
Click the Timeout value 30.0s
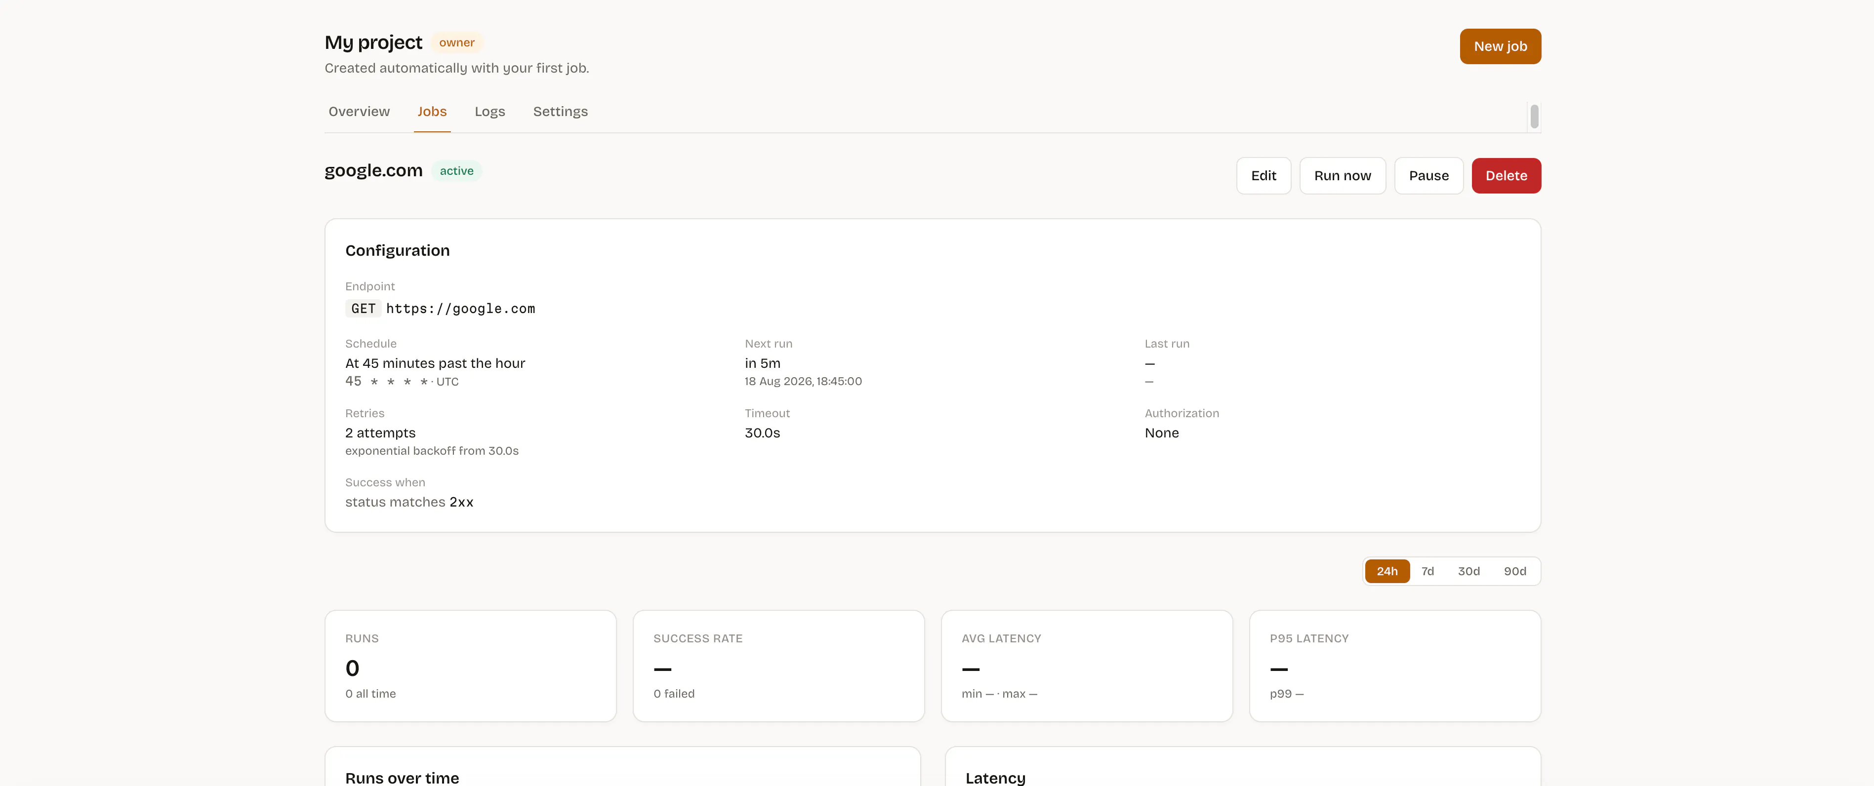coord(763,433)
